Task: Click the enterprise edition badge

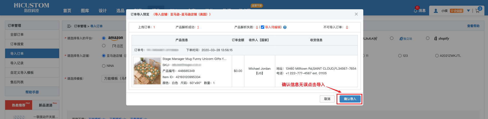Action: [456, 11]
